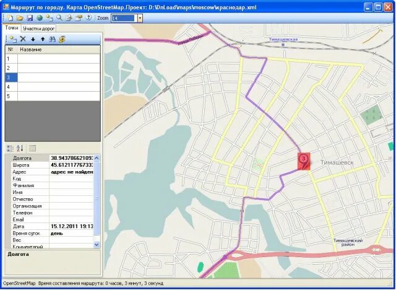
Task: Save the project with the floppy disk icon
Action: (x=30, y=18)
